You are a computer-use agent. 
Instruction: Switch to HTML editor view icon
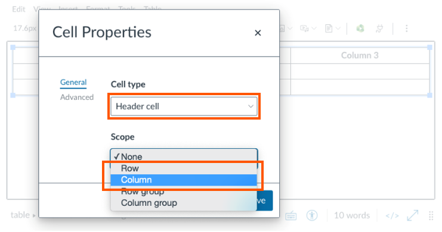point(392,216)
